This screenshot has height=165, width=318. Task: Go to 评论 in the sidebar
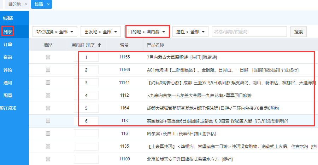(8, 70)
